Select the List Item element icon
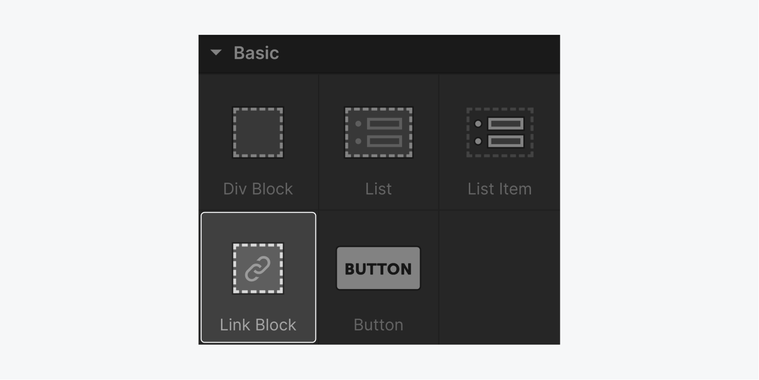The image size is (759, 380). click(500, 133)
